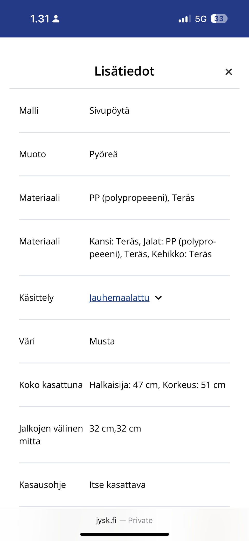Image resolution: width=249 pixels, height=541 pixels.
Task: Tap the Muoto row showing Pyöreä
Action: tap(103, 154)
